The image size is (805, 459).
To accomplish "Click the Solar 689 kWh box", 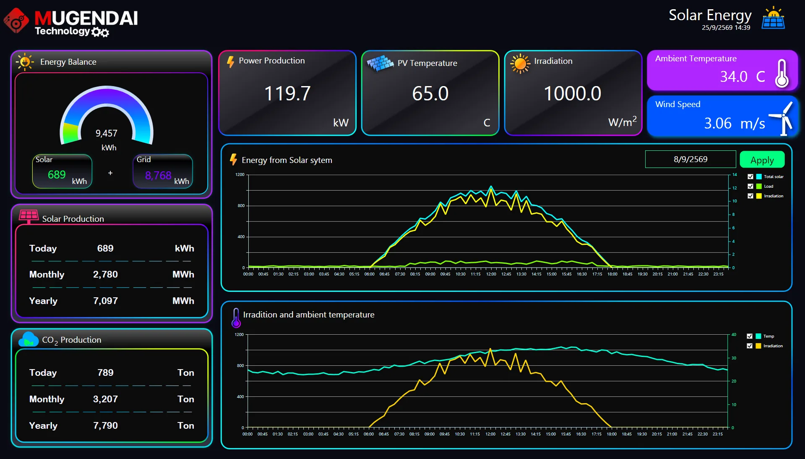I will (62, 171).
